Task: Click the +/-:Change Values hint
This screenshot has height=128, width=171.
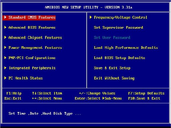Action: 97,93
